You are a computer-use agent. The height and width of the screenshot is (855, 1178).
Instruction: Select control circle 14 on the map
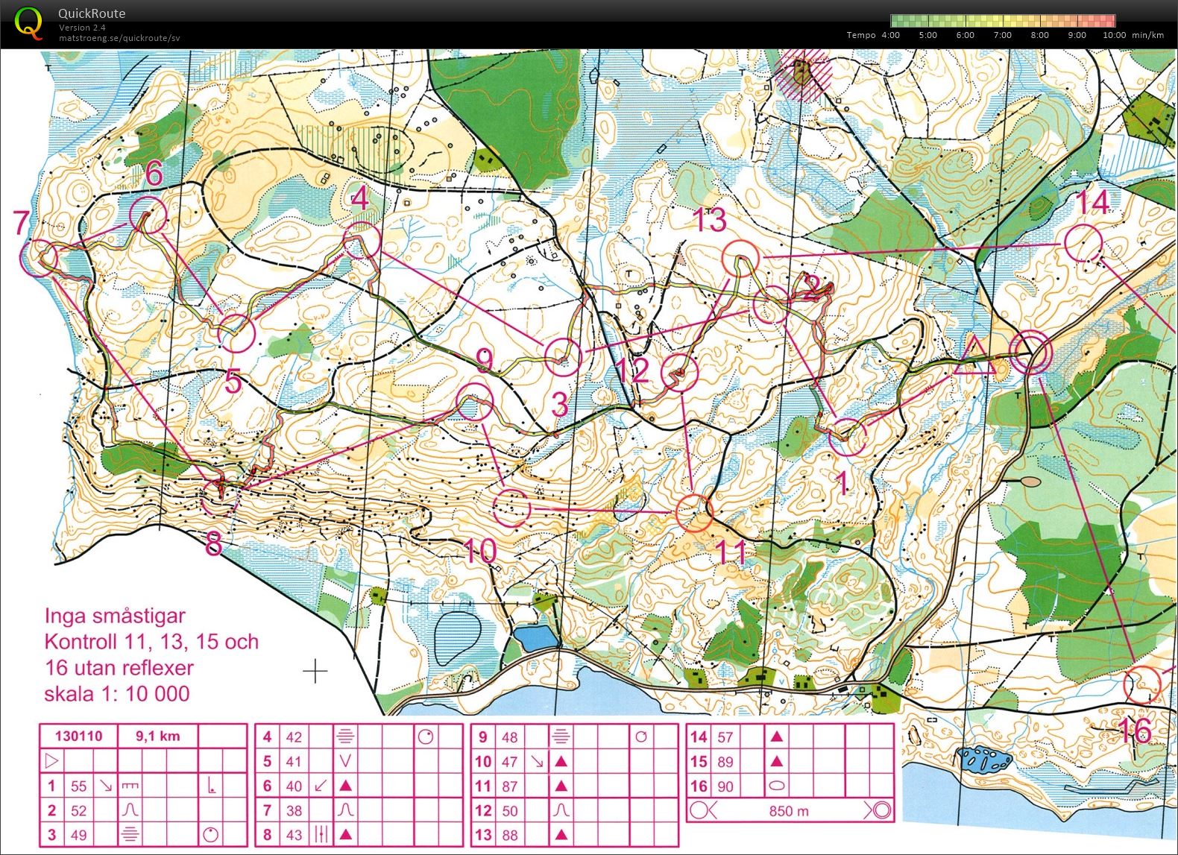[1083, 242]
